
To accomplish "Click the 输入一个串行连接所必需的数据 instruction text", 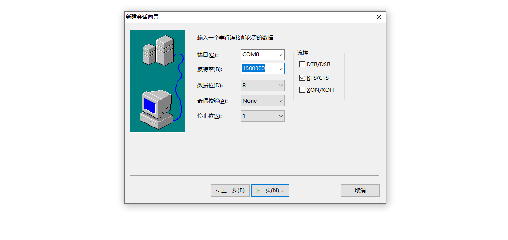I will pyautogui.click(x=235, y=38).
